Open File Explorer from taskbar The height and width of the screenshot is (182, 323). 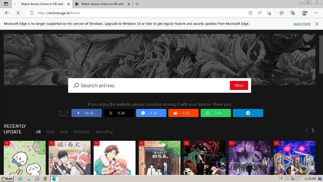[29, 179]
